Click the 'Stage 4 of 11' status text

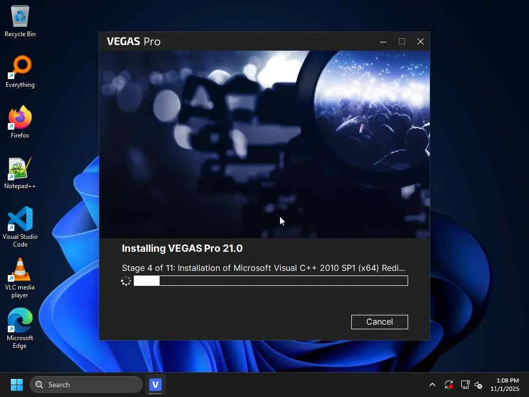tap(263, 268)
